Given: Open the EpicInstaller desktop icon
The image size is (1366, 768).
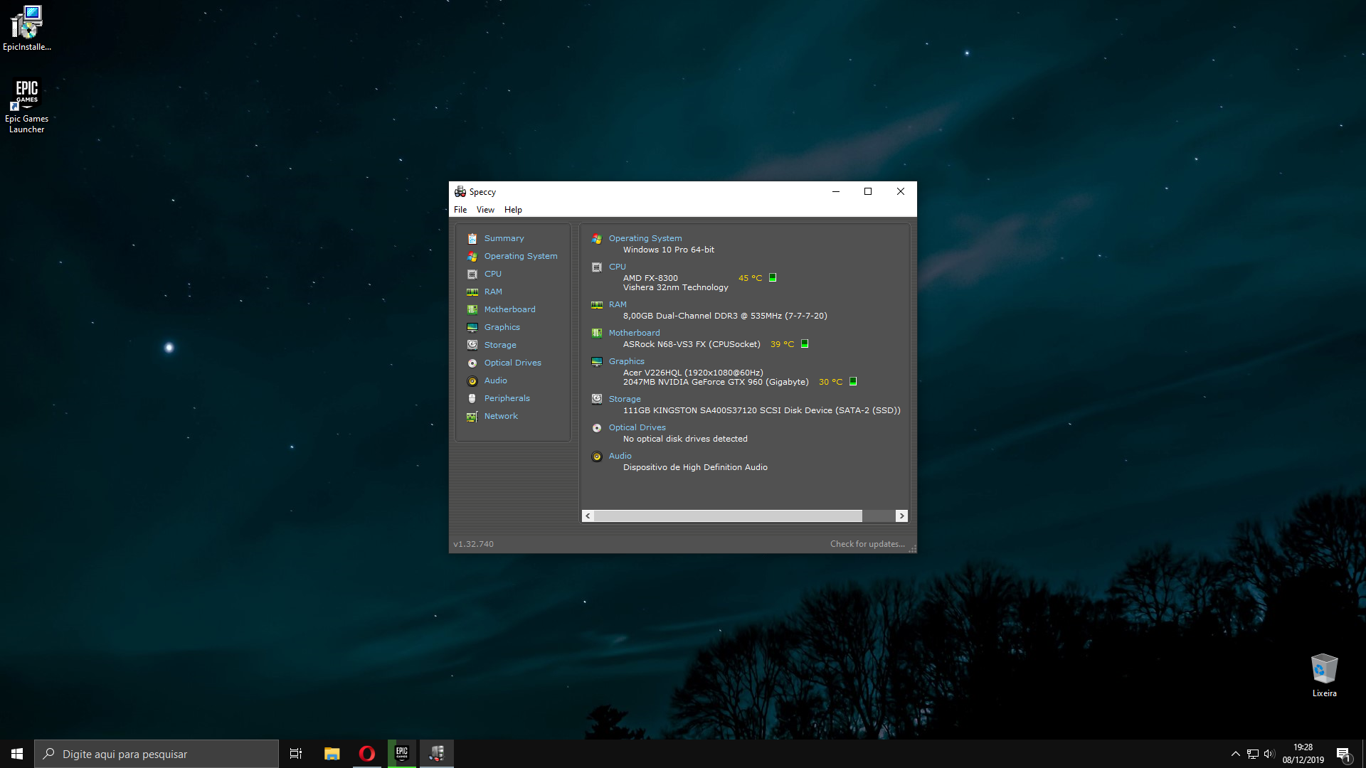Looking at the screenshot, I should click(27, 28).
